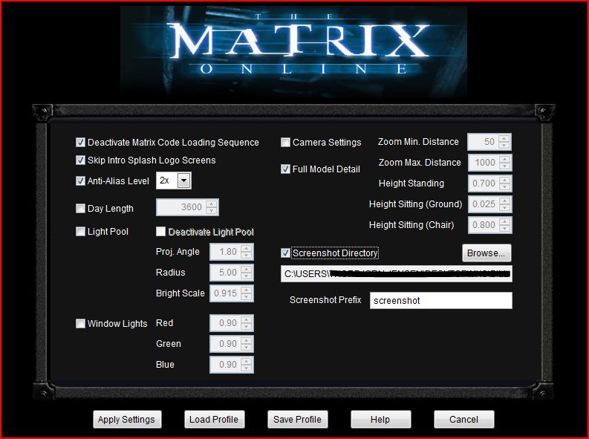Decrease Bright Scale with down arrow
Image resolution: width=589 pixels, height=439 pixels.
pyautogui.click(x=247, y=296)
